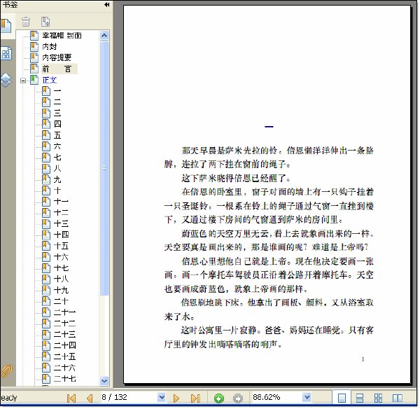Open the attachments paperclip panel icon
The height and width of the screenshot is (409, 420).
6,371
